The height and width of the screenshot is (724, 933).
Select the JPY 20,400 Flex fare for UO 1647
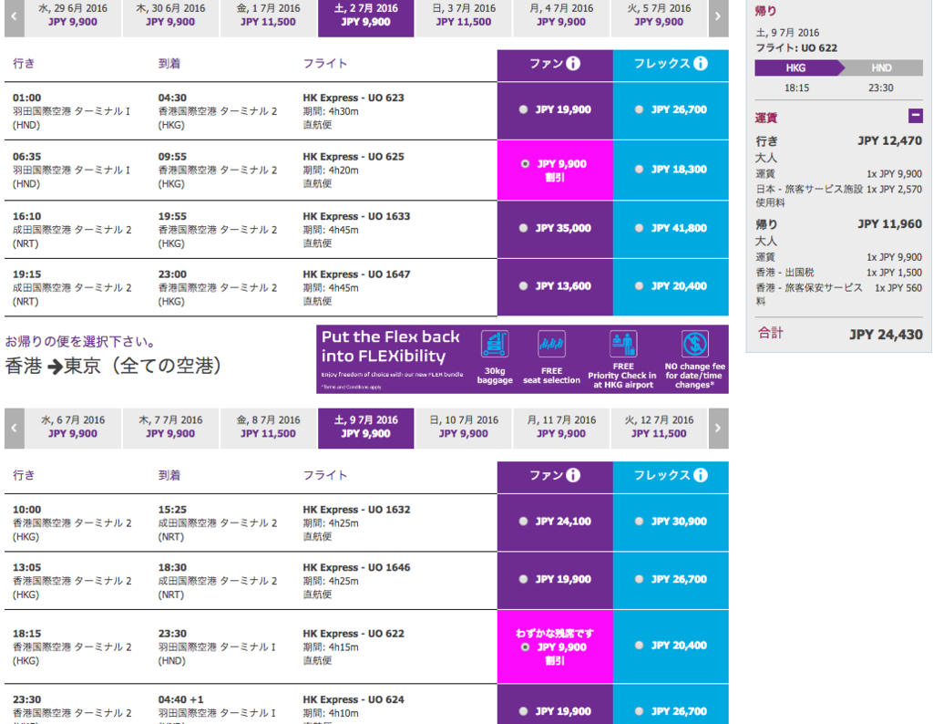tap(639, 285)
